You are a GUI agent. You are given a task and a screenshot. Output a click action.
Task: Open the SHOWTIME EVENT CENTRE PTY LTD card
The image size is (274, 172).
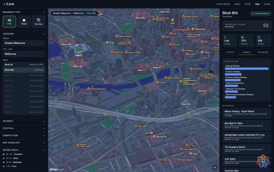[246, 137]
